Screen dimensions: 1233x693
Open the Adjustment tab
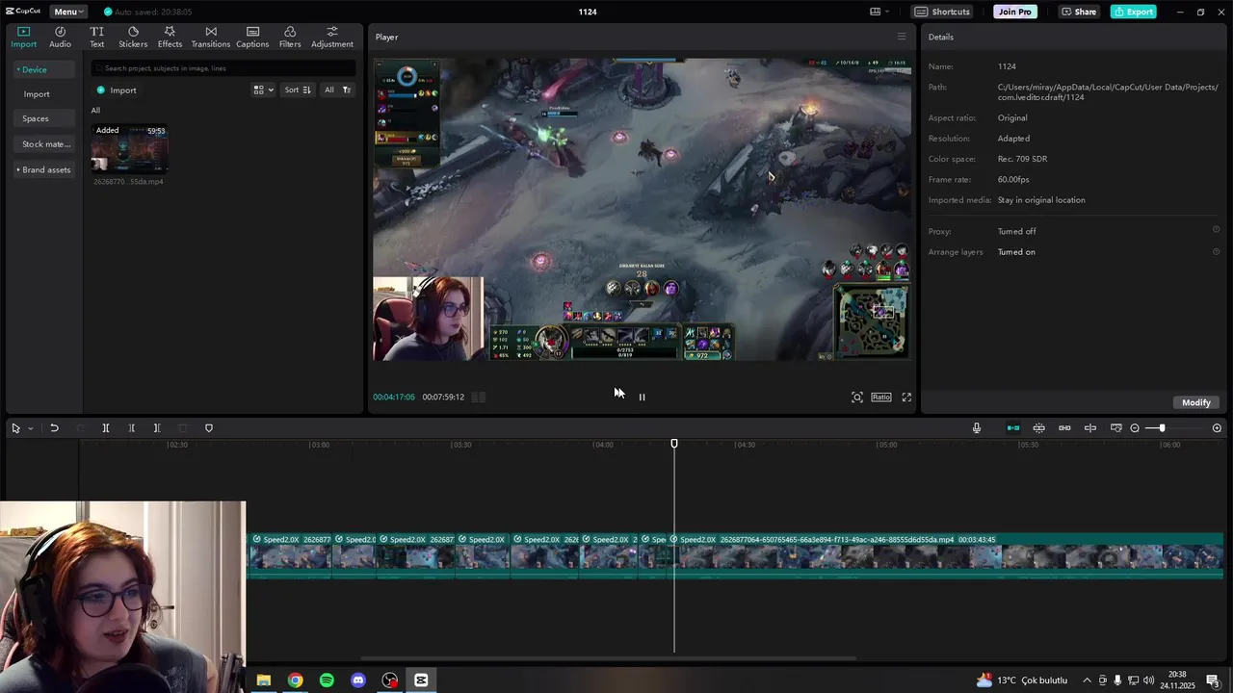(x=332, y=37)
